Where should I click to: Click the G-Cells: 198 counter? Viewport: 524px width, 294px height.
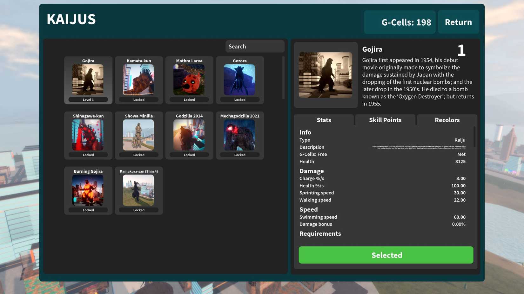point(400,22)
